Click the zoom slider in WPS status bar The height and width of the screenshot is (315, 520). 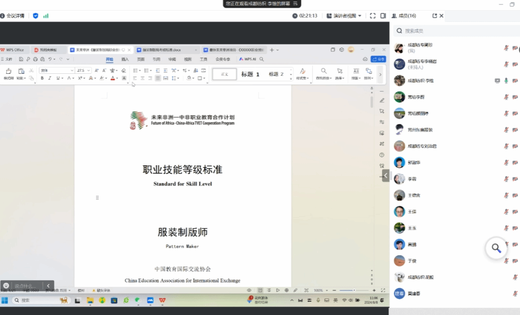pos(354,290)
